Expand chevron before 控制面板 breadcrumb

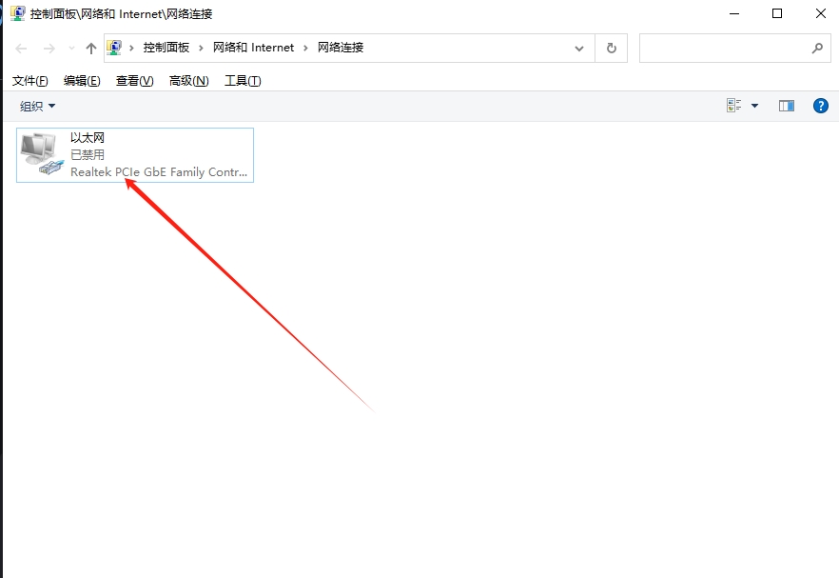(x=131, y=49)
